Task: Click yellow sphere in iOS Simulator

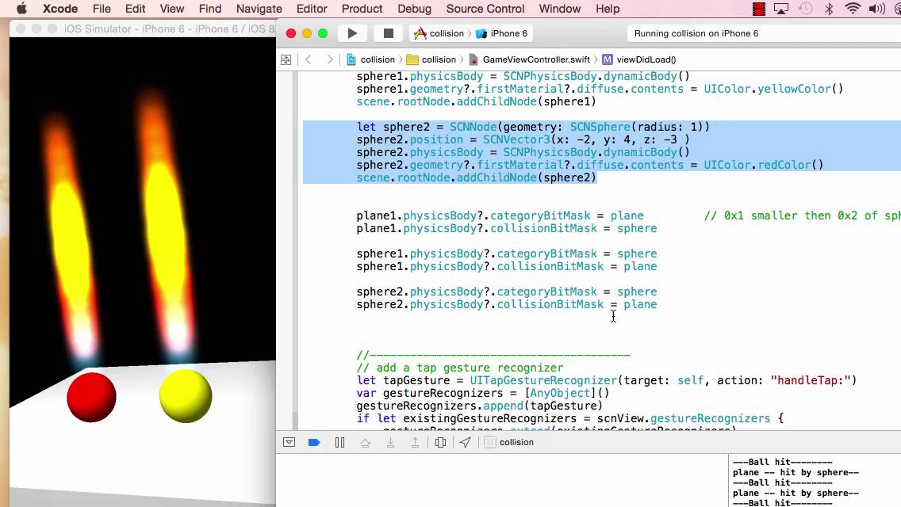Action: 186,396
